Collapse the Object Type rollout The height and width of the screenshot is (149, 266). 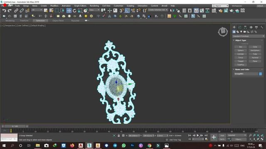241,41
